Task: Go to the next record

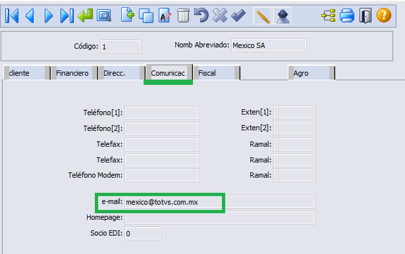Action: pyautogui.click(x=48, y=16)
